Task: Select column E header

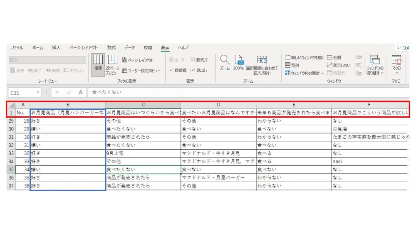Action: click(x=294, y=105)
